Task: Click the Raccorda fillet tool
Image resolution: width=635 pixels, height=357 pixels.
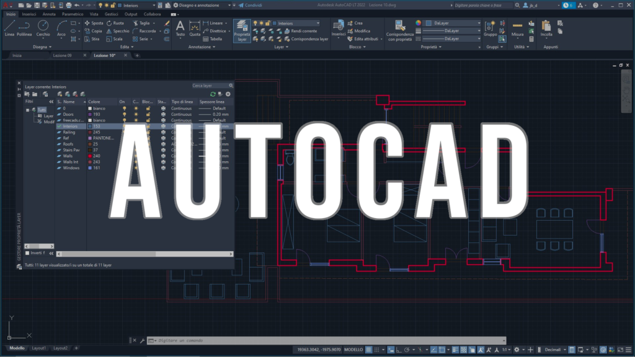Action: pos(144,31)
